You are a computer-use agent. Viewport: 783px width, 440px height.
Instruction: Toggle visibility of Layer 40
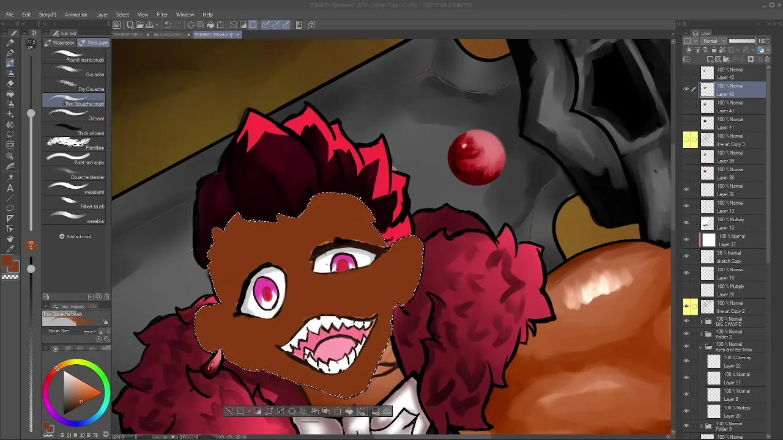(x=686, y=90)
